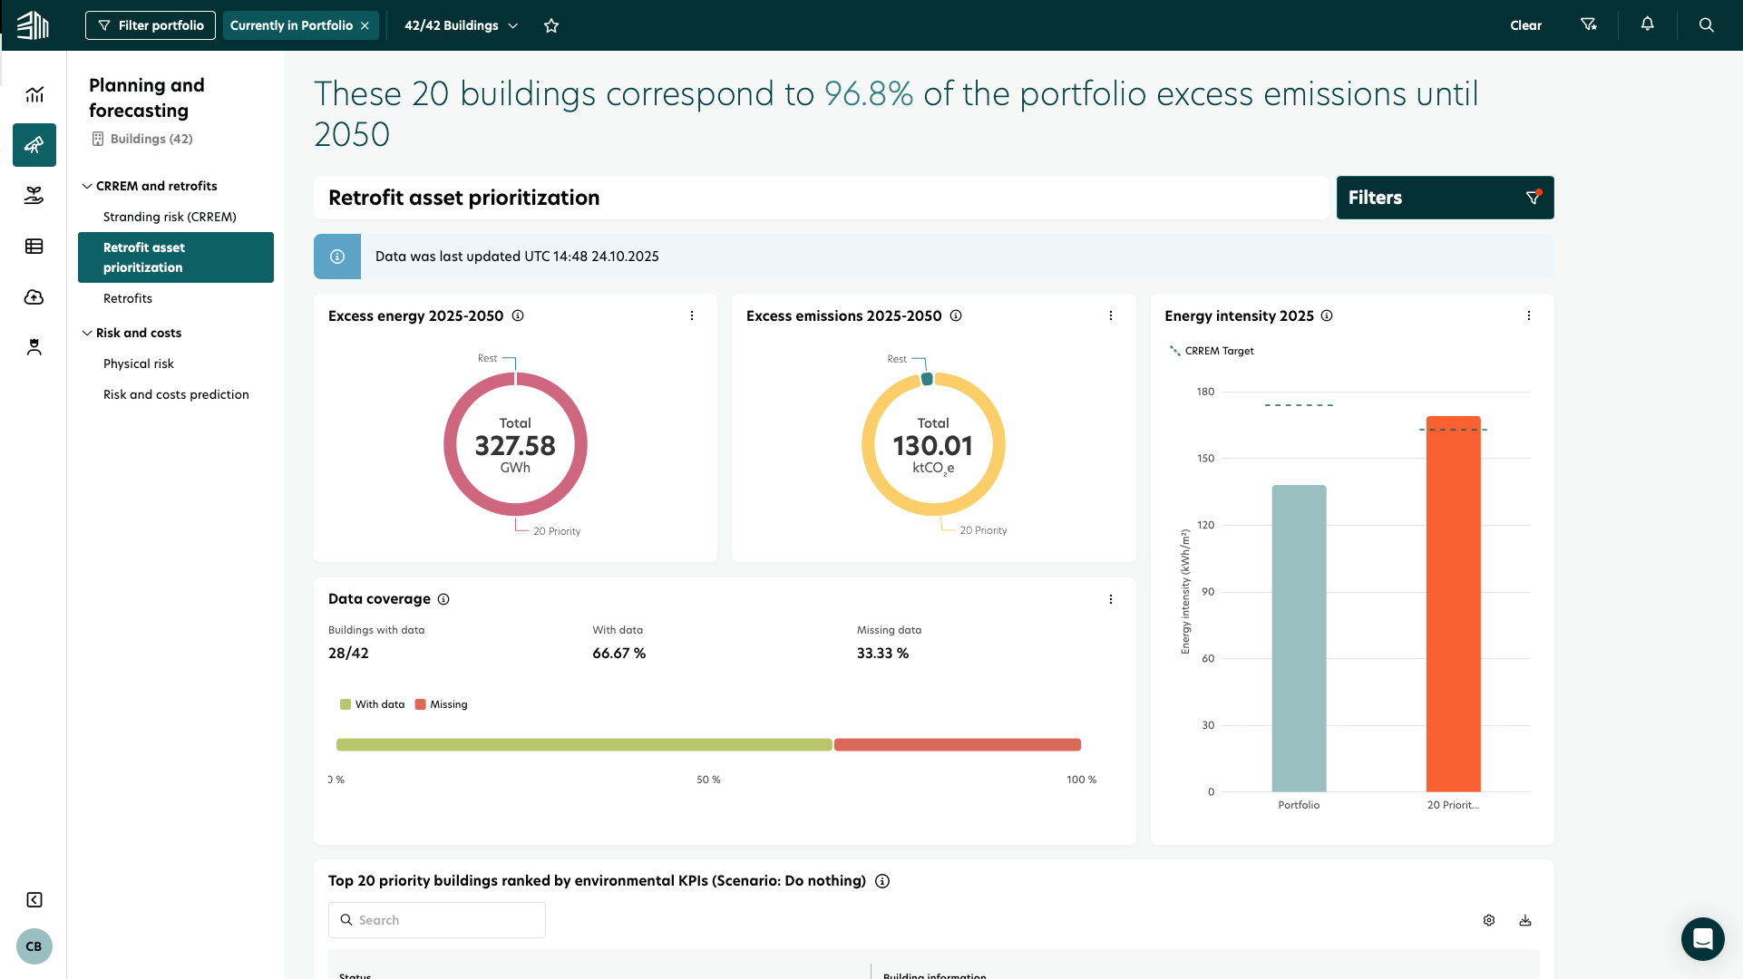This screenshot has height=979, width=1743.
Task: Download the priority buildings table
Action: point(1525,920)
